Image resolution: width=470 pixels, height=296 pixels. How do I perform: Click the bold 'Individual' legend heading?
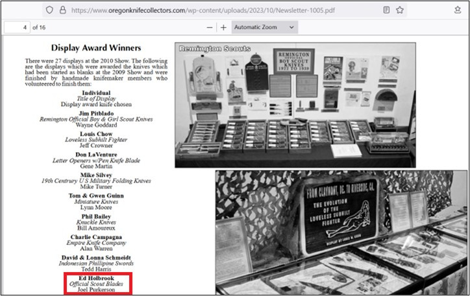(96, 93)
